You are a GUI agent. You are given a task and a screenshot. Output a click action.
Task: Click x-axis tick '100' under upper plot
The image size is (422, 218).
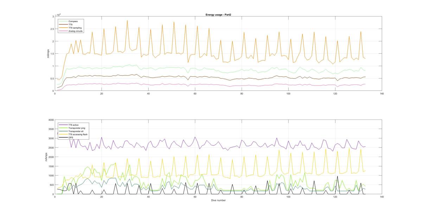(288, 94)
